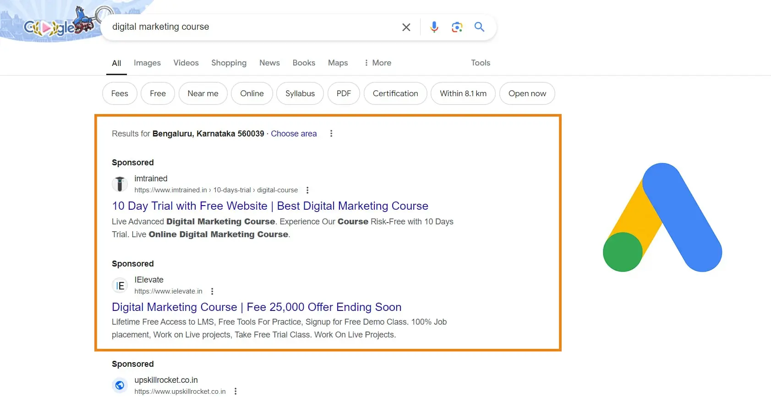Apply the Near me filter chip
771x397 pixels.
click(203, 93)
